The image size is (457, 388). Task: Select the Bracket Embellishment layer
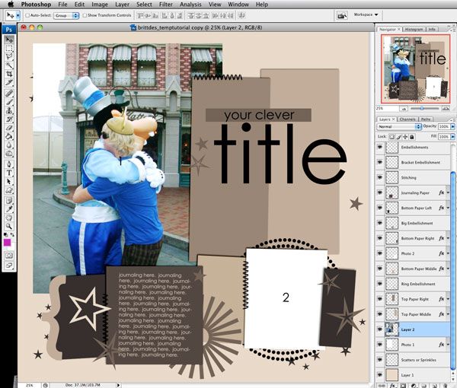pyautogui.click(x=412, y=162)
